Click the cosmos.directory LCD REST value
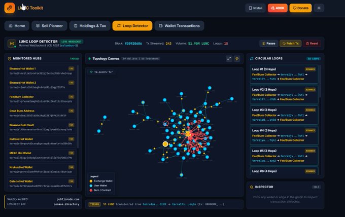Image resolution: width=345 pixels, height=217 pixels. coord(66,204)
